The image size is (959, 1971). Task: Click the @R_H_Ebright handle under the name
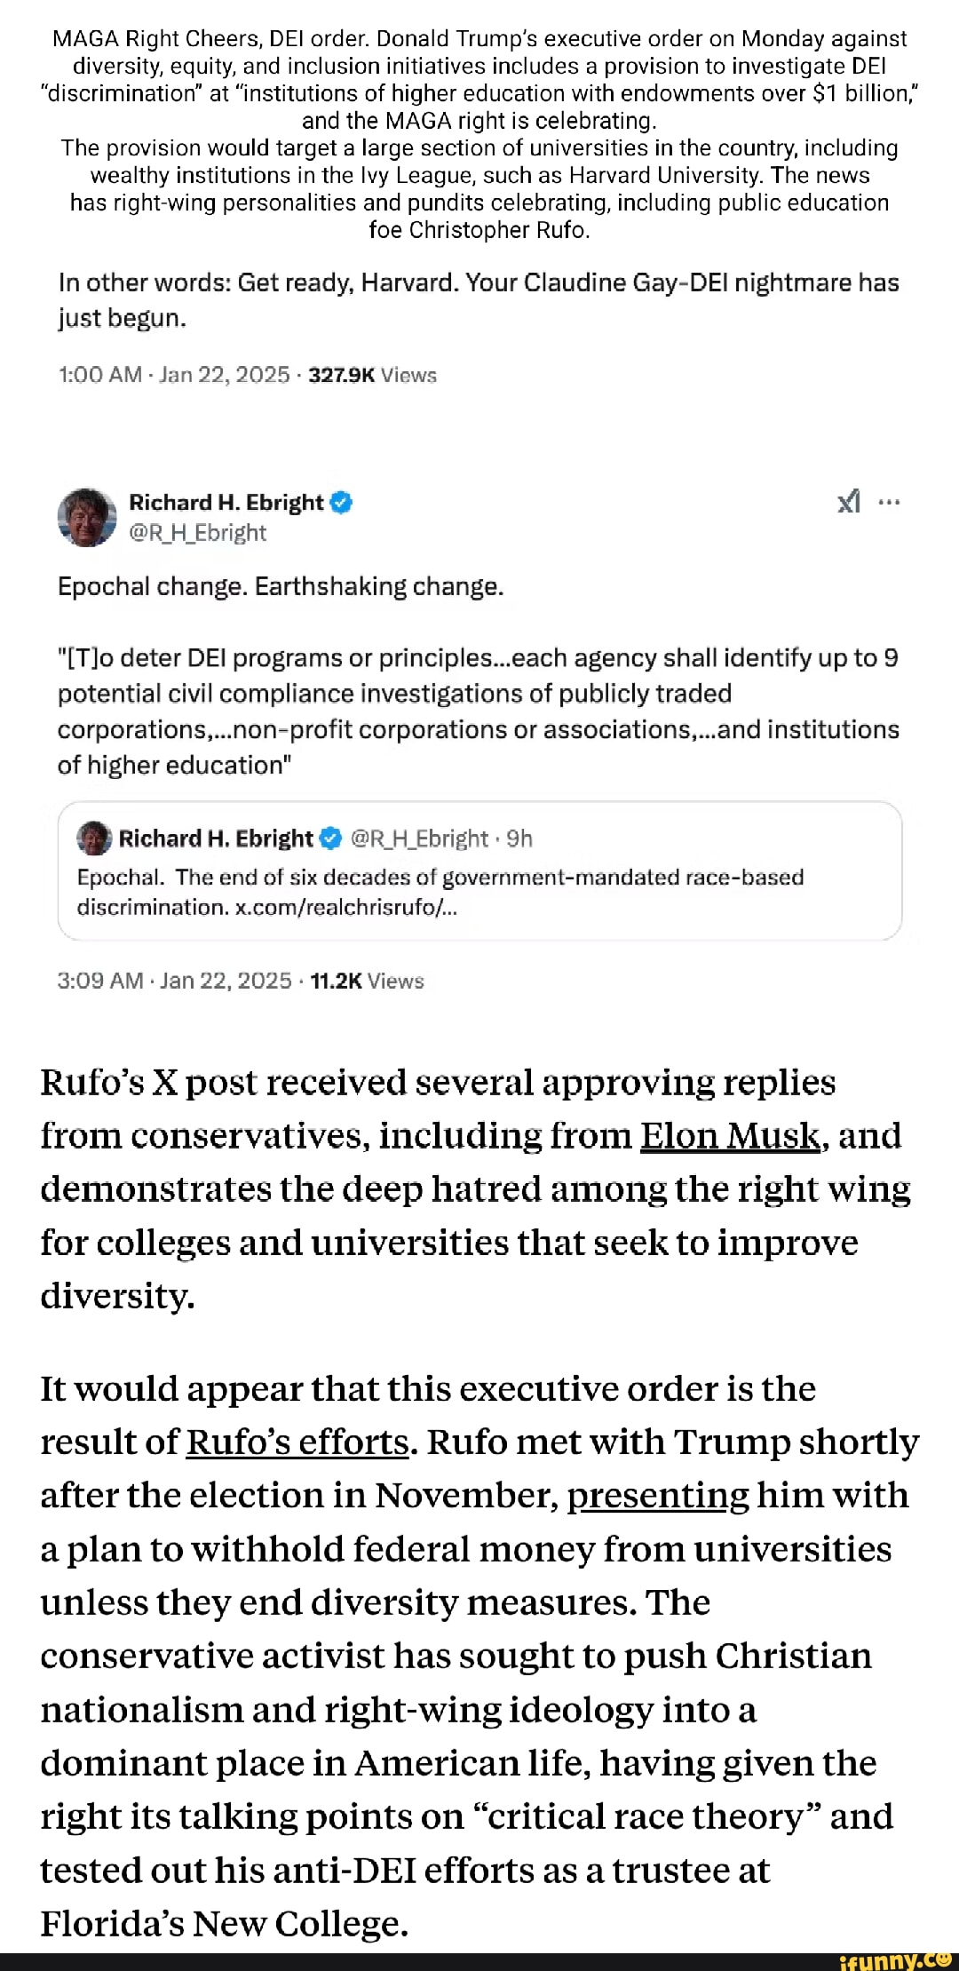coord(197,533)
